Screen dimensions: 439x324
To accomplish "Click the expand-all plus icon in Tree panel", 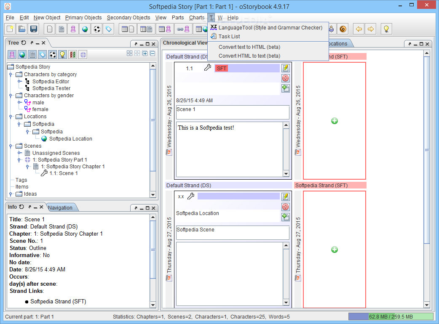I will [145, 53].
